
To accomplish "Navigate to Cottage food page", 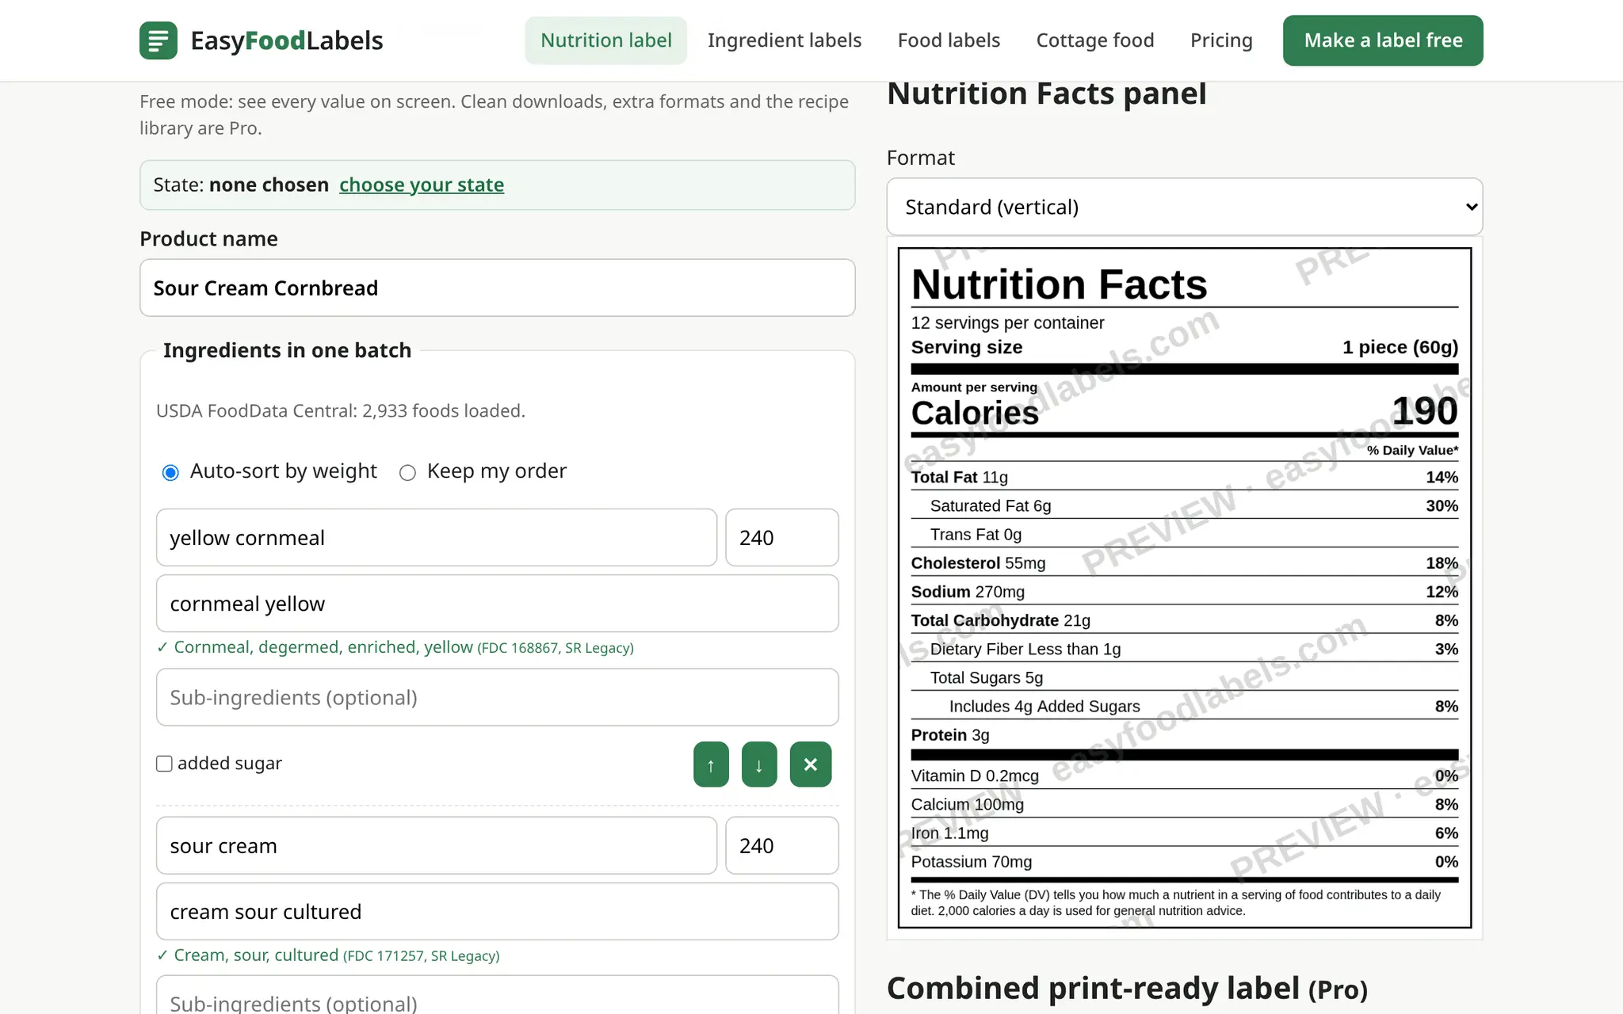I will (x=1095, y=40).
